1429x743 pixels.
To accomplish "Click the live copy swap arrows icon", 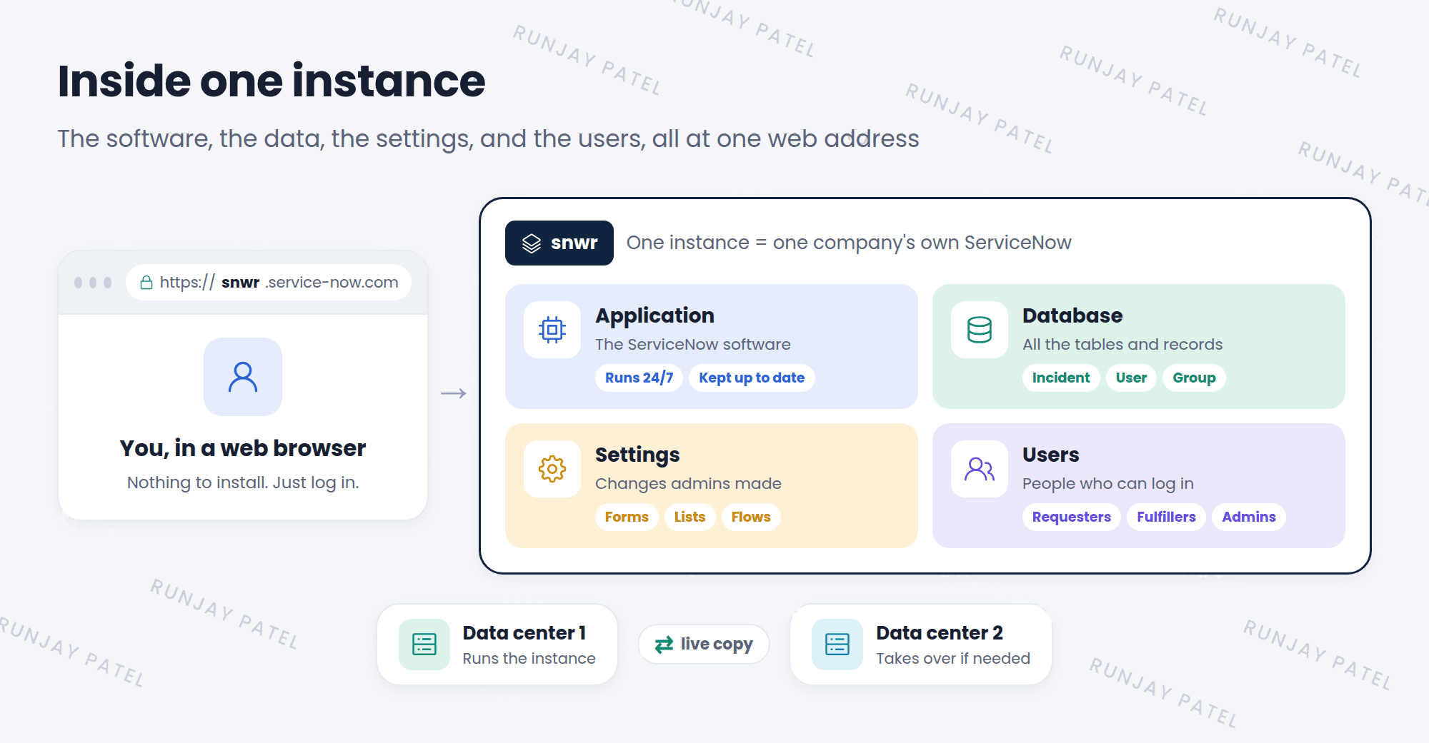I will click(664, 645).
